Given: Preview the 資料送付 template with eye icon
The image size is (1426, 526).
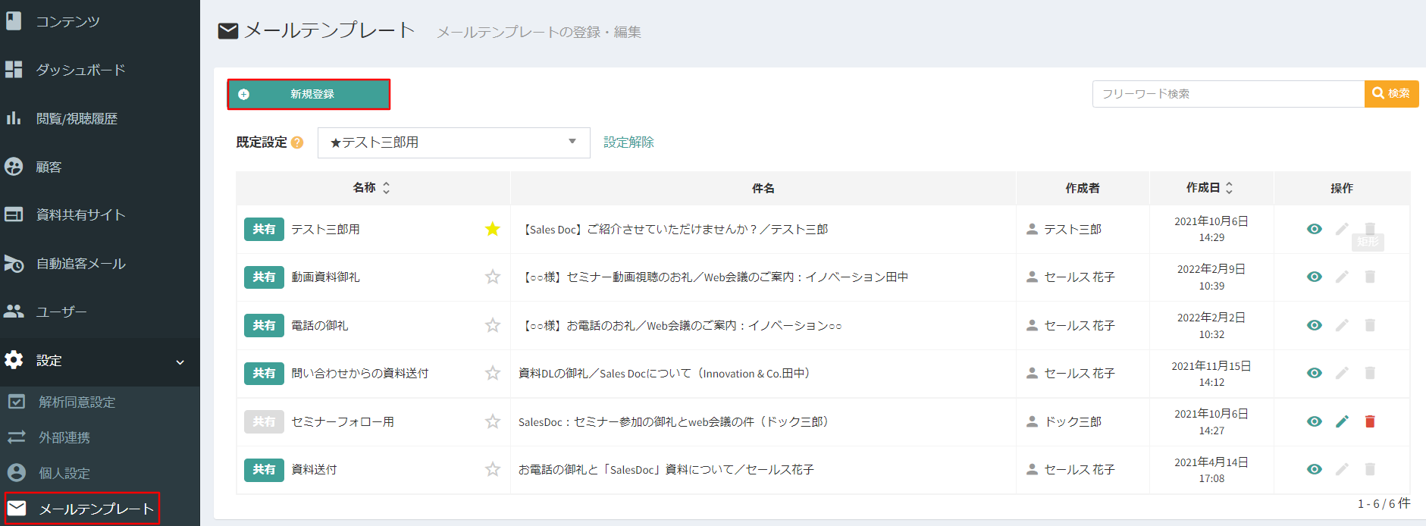Looking at the screenshot, I should pos(1315,469).
